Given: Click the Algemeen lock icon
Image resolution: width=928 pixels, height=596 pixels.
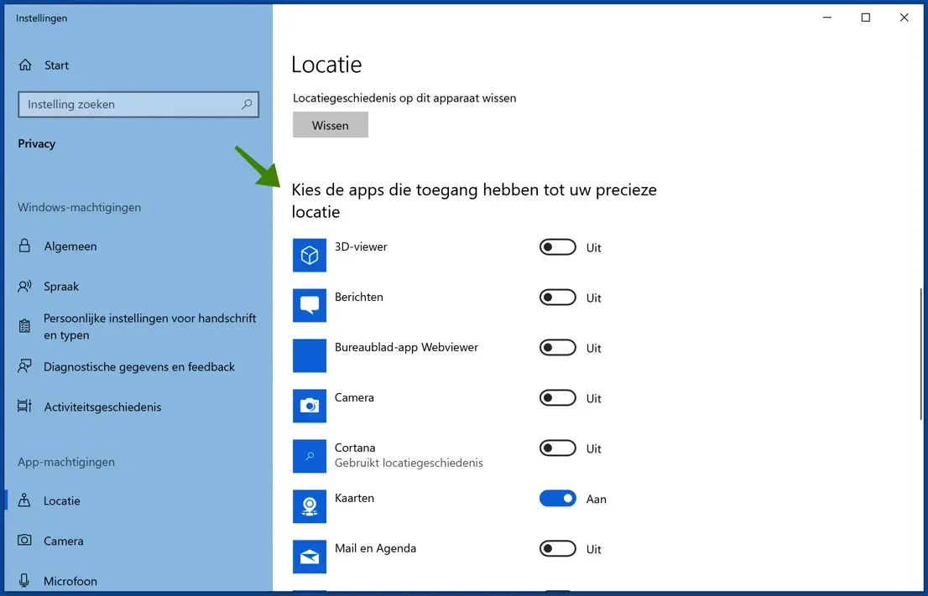Looking at the screenshot, I should [24, 246].
